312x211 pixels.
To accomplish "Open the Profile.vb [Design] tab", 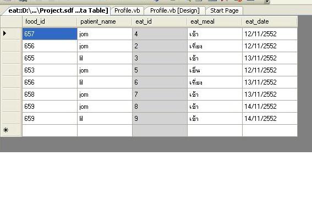I will 174,10.
